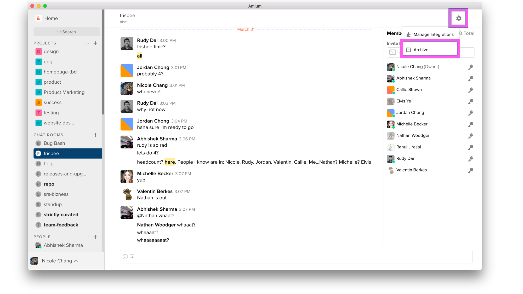Click Rahul Jiresal in members list
523x294 pixels.
[408, 147]
